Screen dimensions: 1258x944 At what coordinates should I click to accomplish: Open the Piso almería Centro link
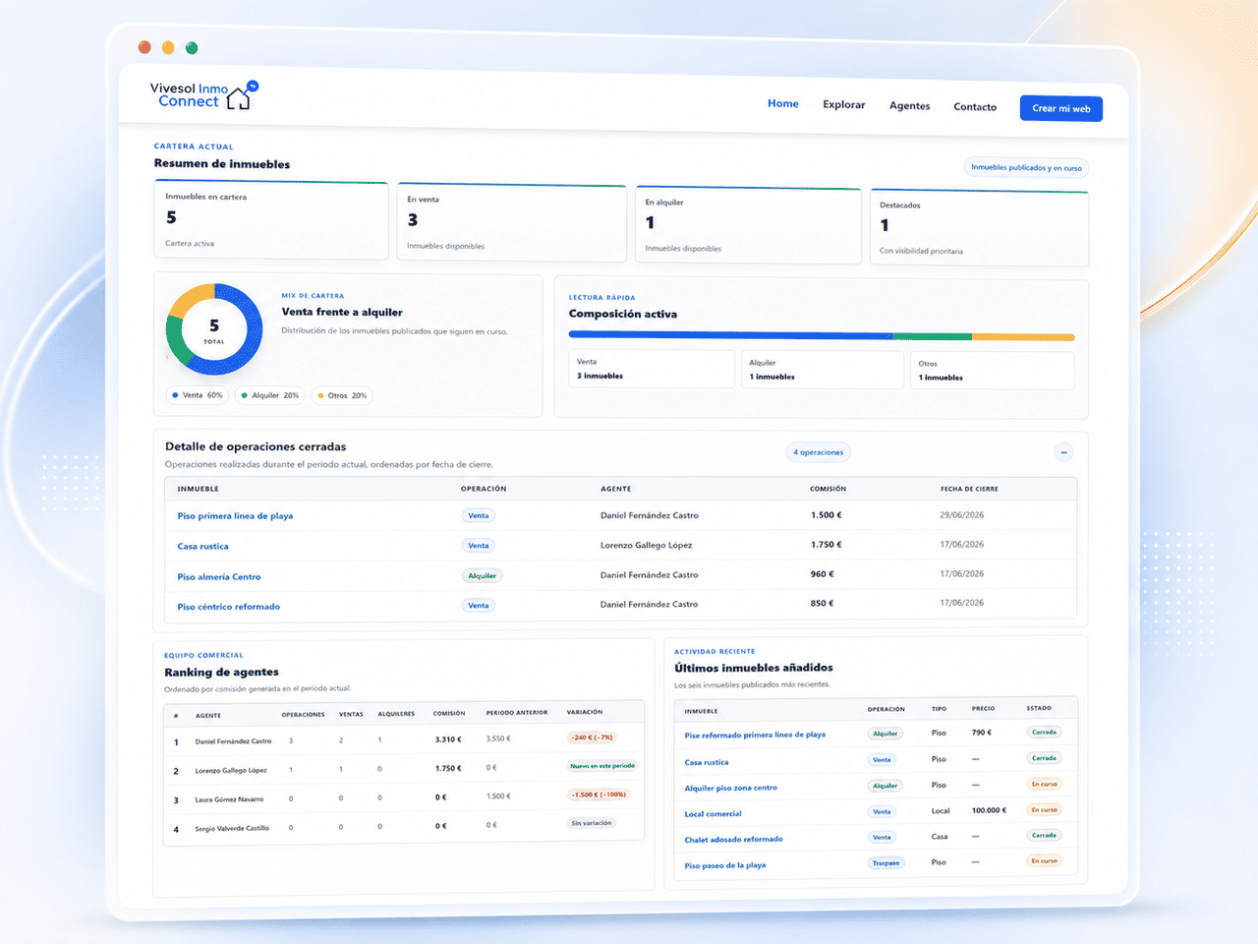(x=218, y=576)
